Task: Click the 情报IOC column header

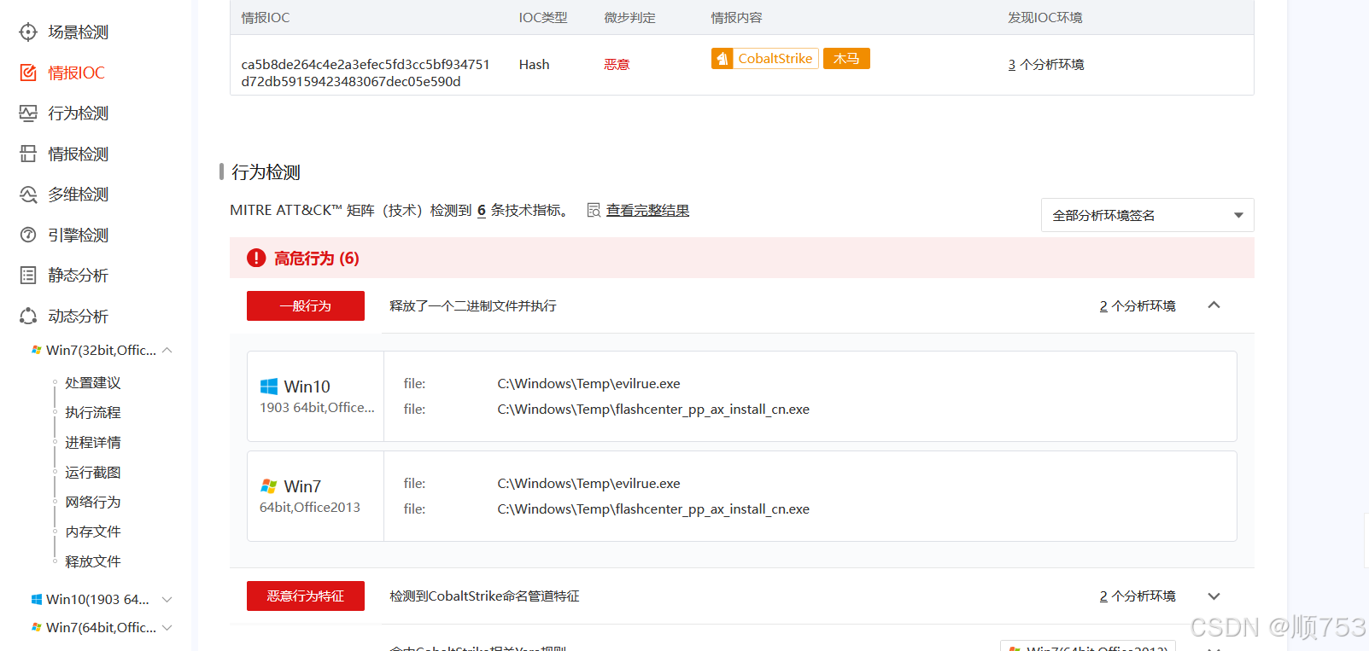Action: pyautogui.click(x=266, y=18)
